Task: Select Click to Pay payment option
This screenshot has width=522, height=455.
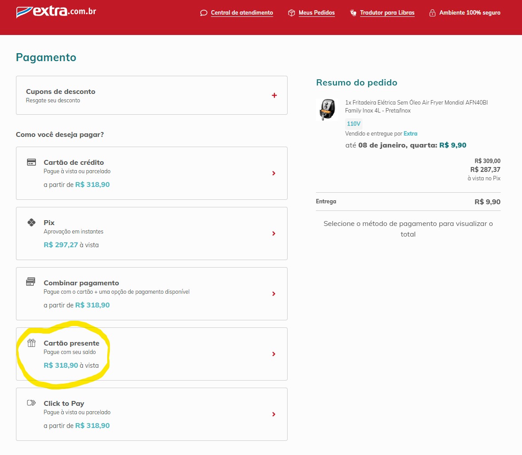Action: click(152, 414)
